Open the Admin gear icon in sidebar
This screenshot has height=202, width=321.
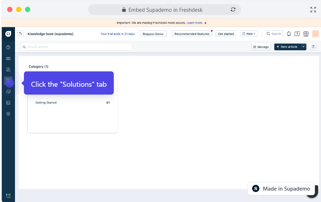point(8,114)
